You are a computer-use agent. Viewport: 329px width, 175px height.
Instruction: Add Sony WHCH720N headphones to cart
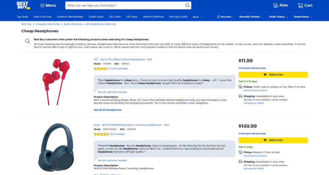273,140
